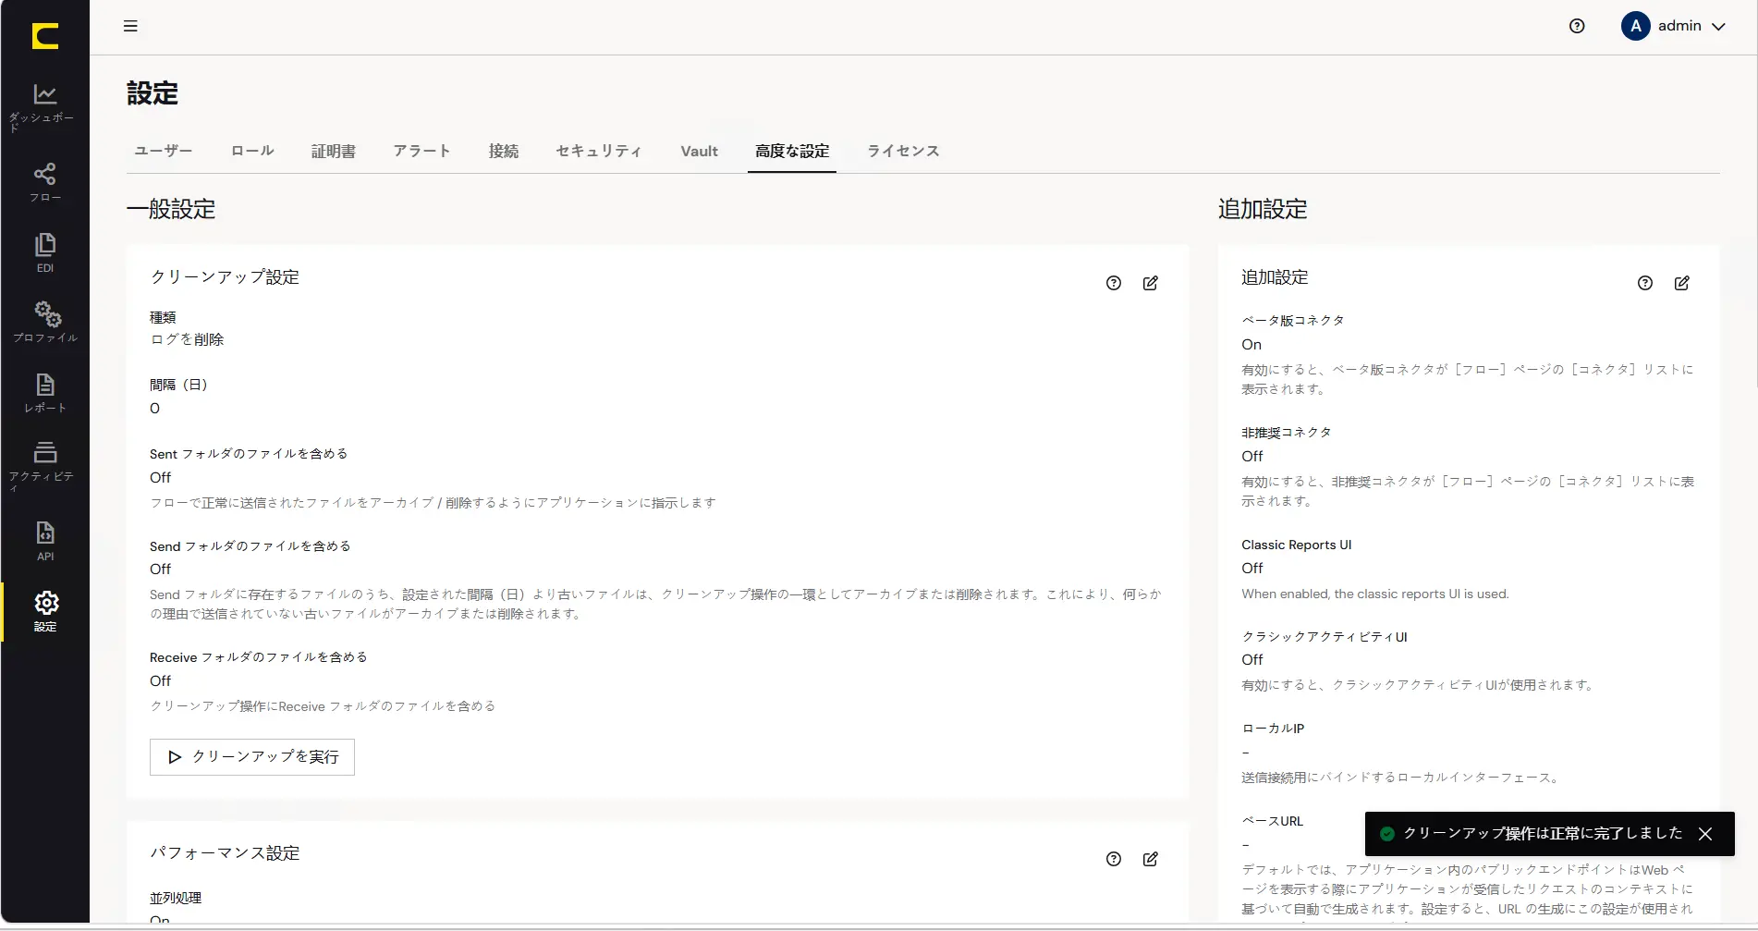
Task: Click the ベースURL label
Action: pos(1273,821)
